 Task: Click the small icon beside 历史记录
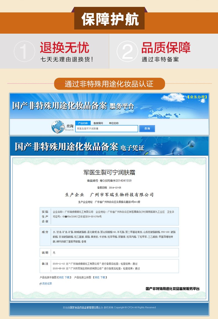pyautogui.click(x=41, y=284)
